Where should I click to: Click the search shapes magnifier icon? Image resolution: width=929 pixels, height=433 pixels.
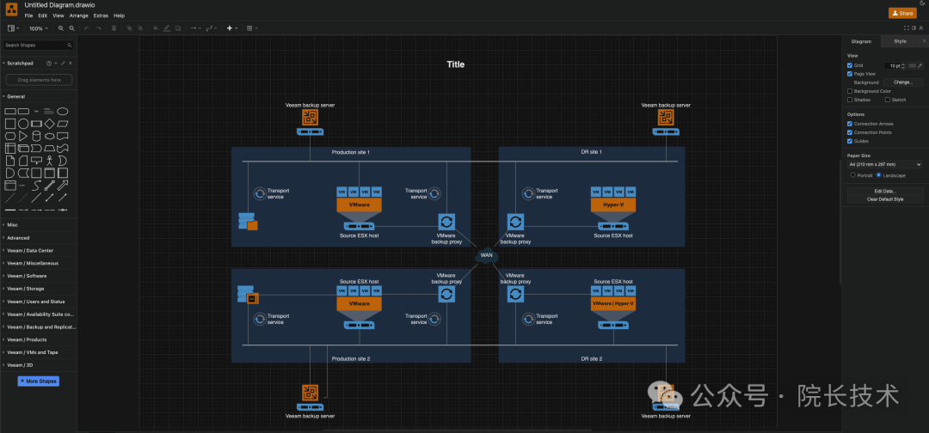(x=70, y=45)
